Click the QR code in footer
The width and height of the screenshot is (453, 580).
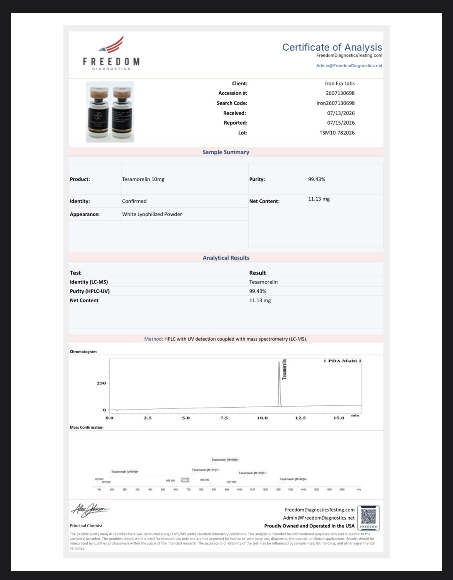coord(368,518)
